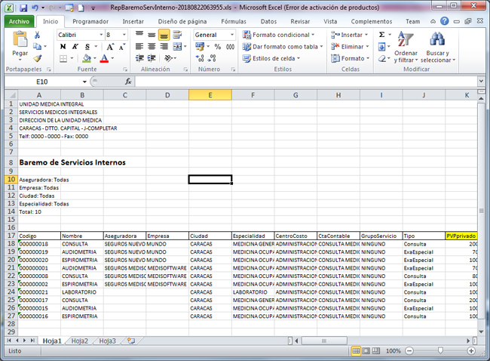The height and width of the screenshot is (361, 490).
Task: Click the Archivo button
Action: (x=19, y=22)
